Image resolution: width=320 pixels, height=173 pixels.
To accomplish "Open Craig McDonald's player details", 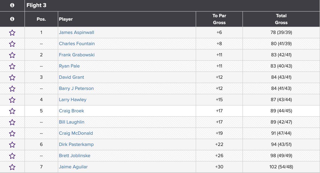I will 76,133.
